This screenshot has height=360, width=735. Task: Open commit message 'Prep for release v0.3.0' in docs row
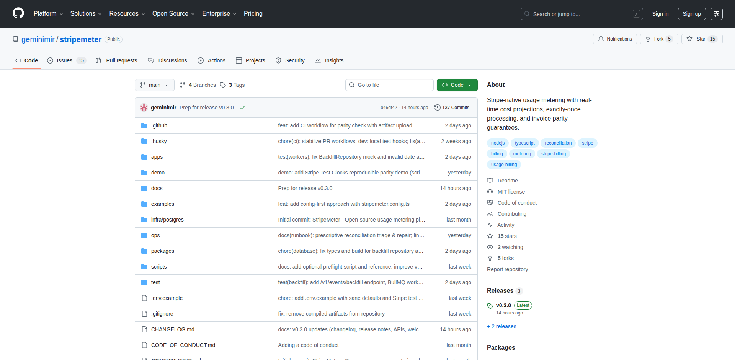(x=305, y=188)
